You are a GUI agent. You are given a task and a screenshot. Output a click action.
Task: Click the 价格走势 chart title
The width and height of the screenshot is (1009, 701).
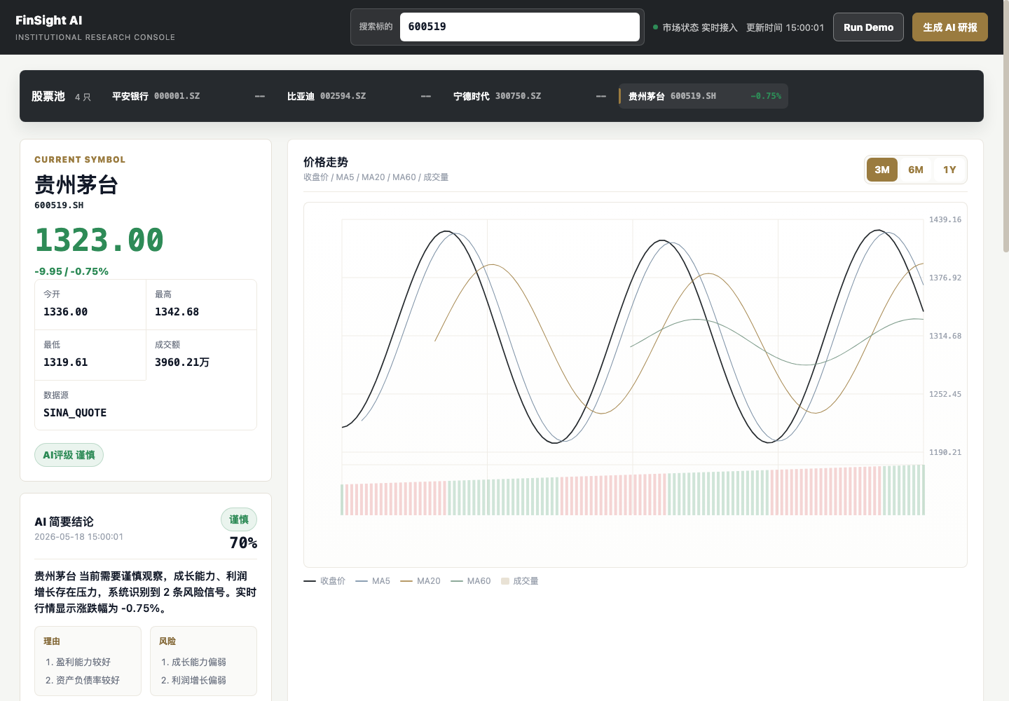click(x=326, y=162)
